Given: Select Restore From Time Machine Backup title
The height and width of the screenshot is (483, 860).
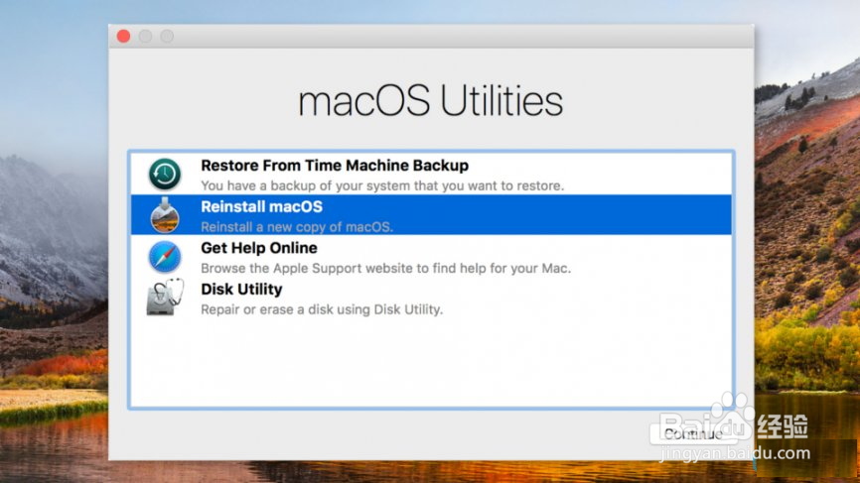Looking at the screenshot, I should pos(335,166).
